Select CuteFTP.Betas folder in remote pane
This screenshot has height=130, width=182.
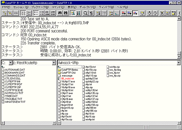coord(68,70)
